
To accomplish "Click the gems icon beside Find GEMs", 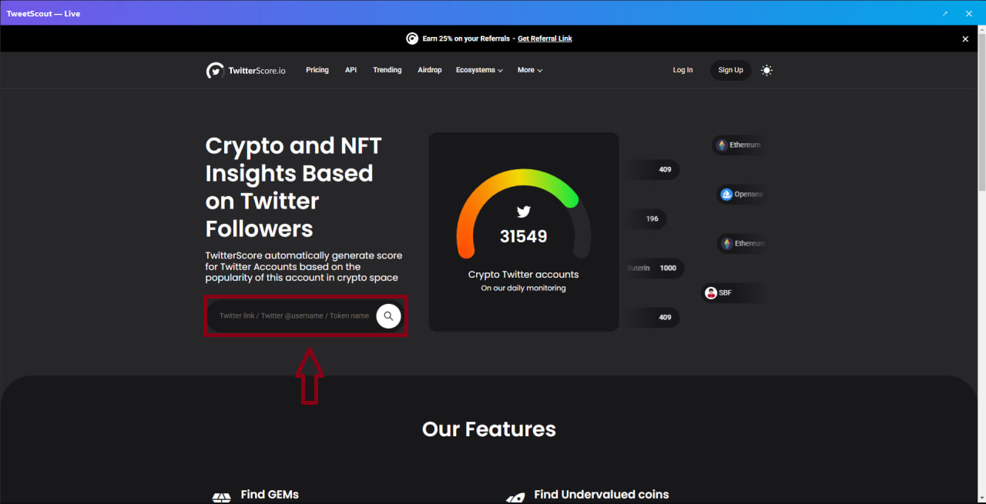I will tap(221, 496).
